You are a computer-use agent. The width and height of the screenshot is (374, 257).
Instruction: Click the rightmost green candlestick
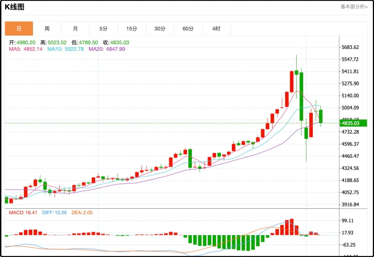click(321, 116)
